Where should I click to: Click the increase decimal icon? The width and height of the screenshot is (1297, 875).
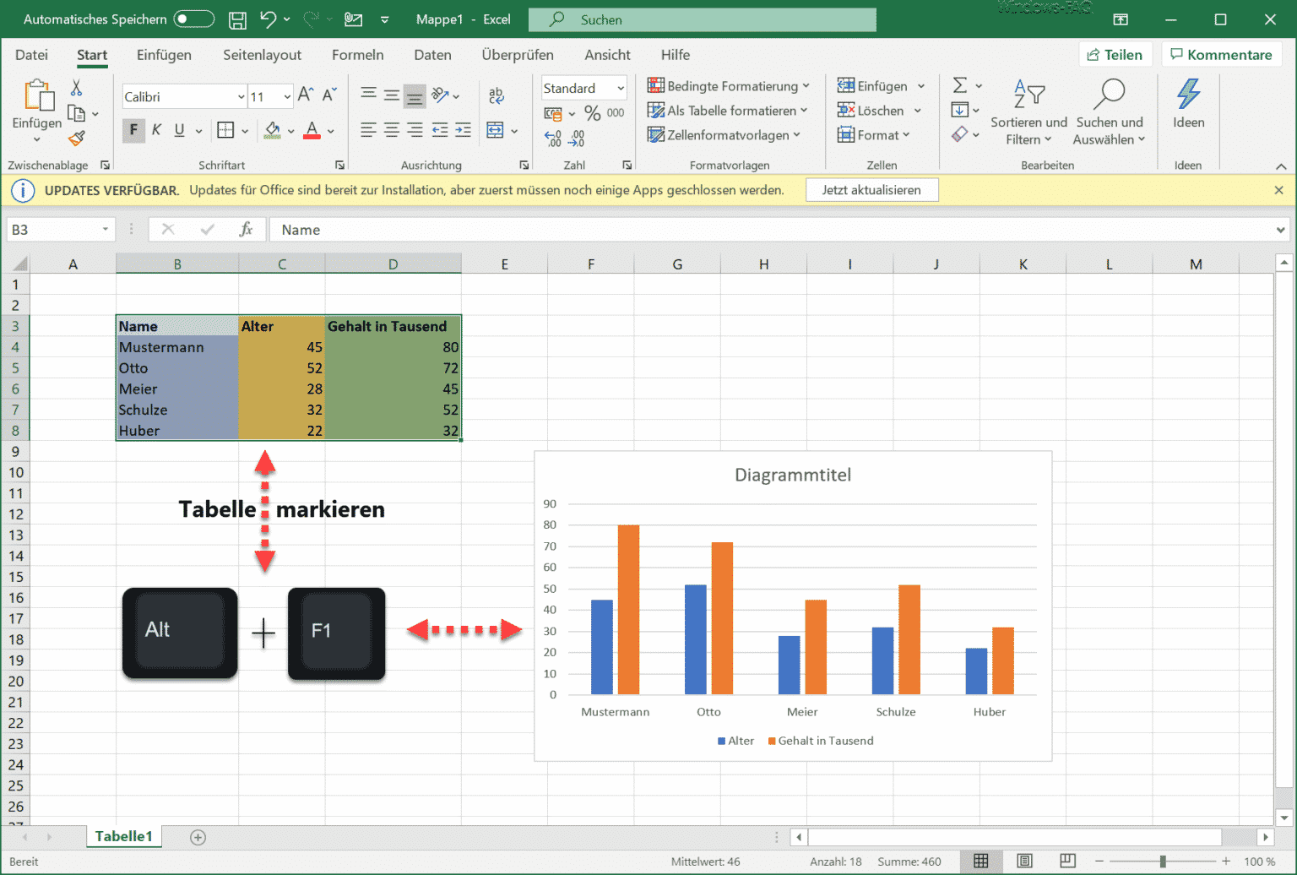click(553, 139)
